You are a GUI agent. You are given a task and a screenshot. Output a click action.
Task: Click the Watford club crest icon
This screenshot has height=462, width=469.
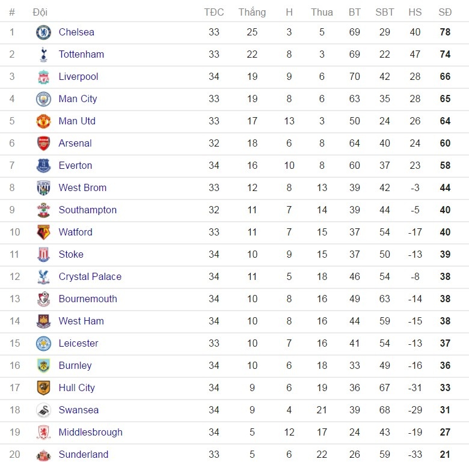(x=43, y=233)
